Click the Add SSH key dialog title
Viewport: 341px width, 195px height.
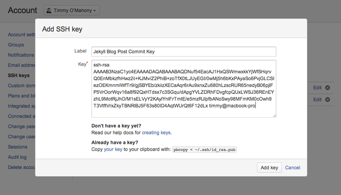[62, 29]
